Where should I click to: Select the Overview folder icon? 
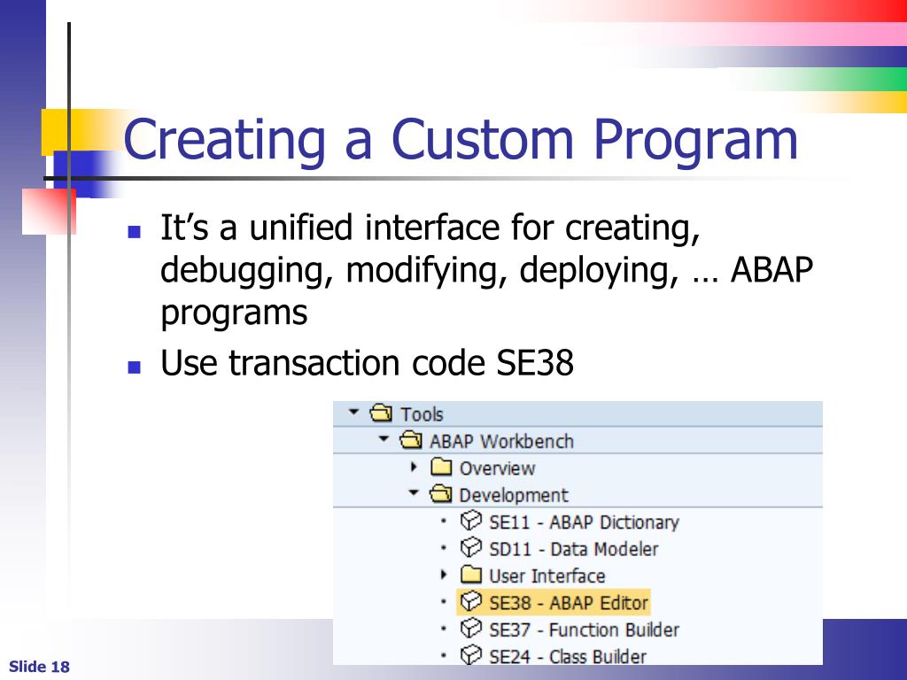click(441, 467)
